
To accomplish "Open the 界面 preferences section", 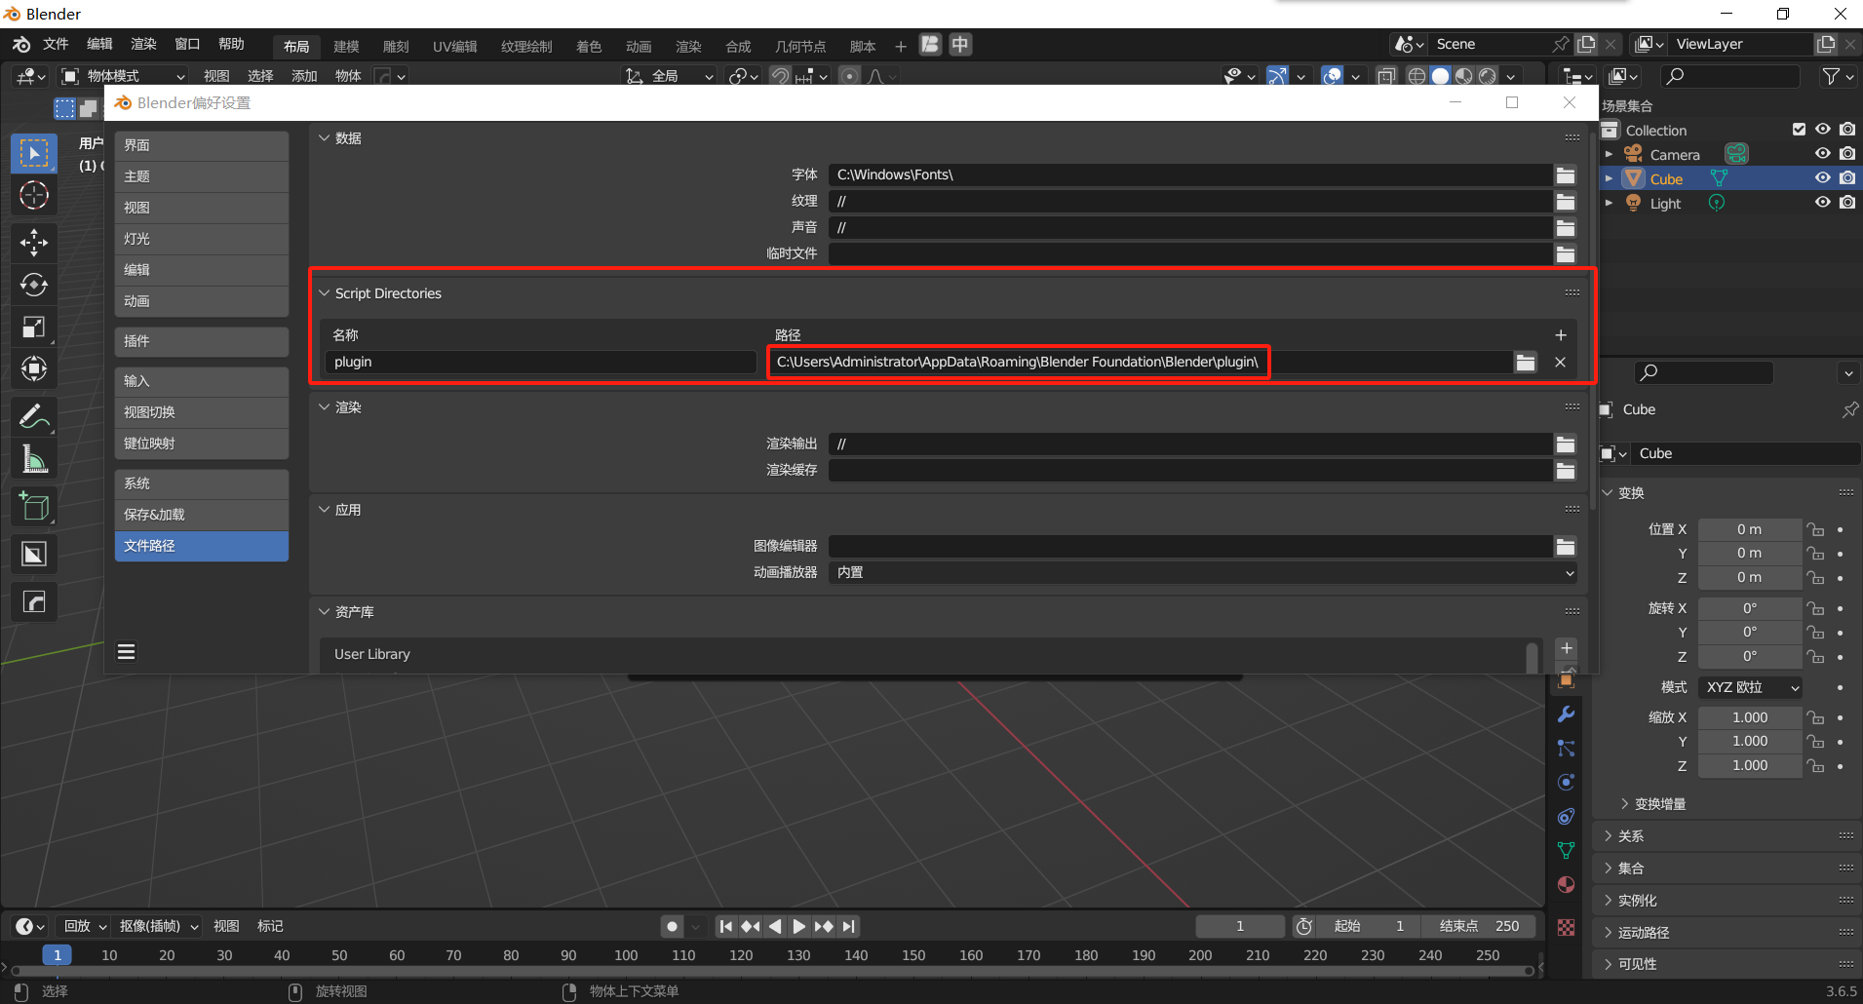I will (x=202, y=145).
